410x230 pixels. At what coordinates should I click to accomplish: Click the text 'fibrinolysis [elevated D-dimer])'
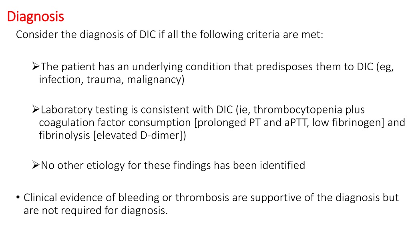tap(113, 135)
